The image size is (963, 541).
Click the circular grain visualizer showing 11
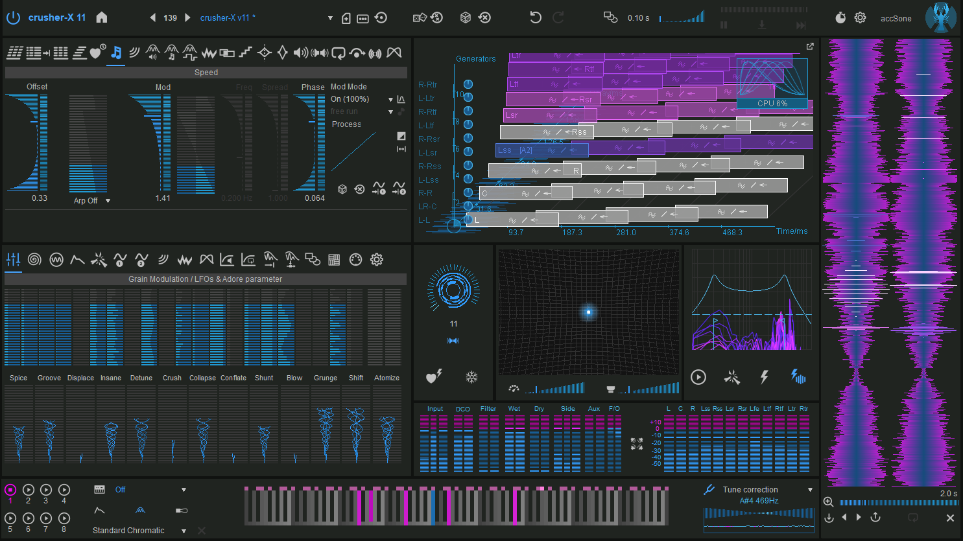453,289
